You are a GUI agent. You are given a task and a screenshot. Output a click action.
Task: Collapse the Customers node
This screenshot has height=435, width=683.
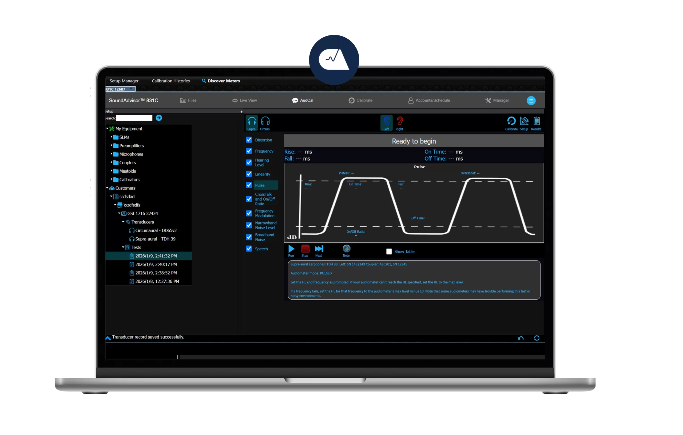[x=107, y=188]
